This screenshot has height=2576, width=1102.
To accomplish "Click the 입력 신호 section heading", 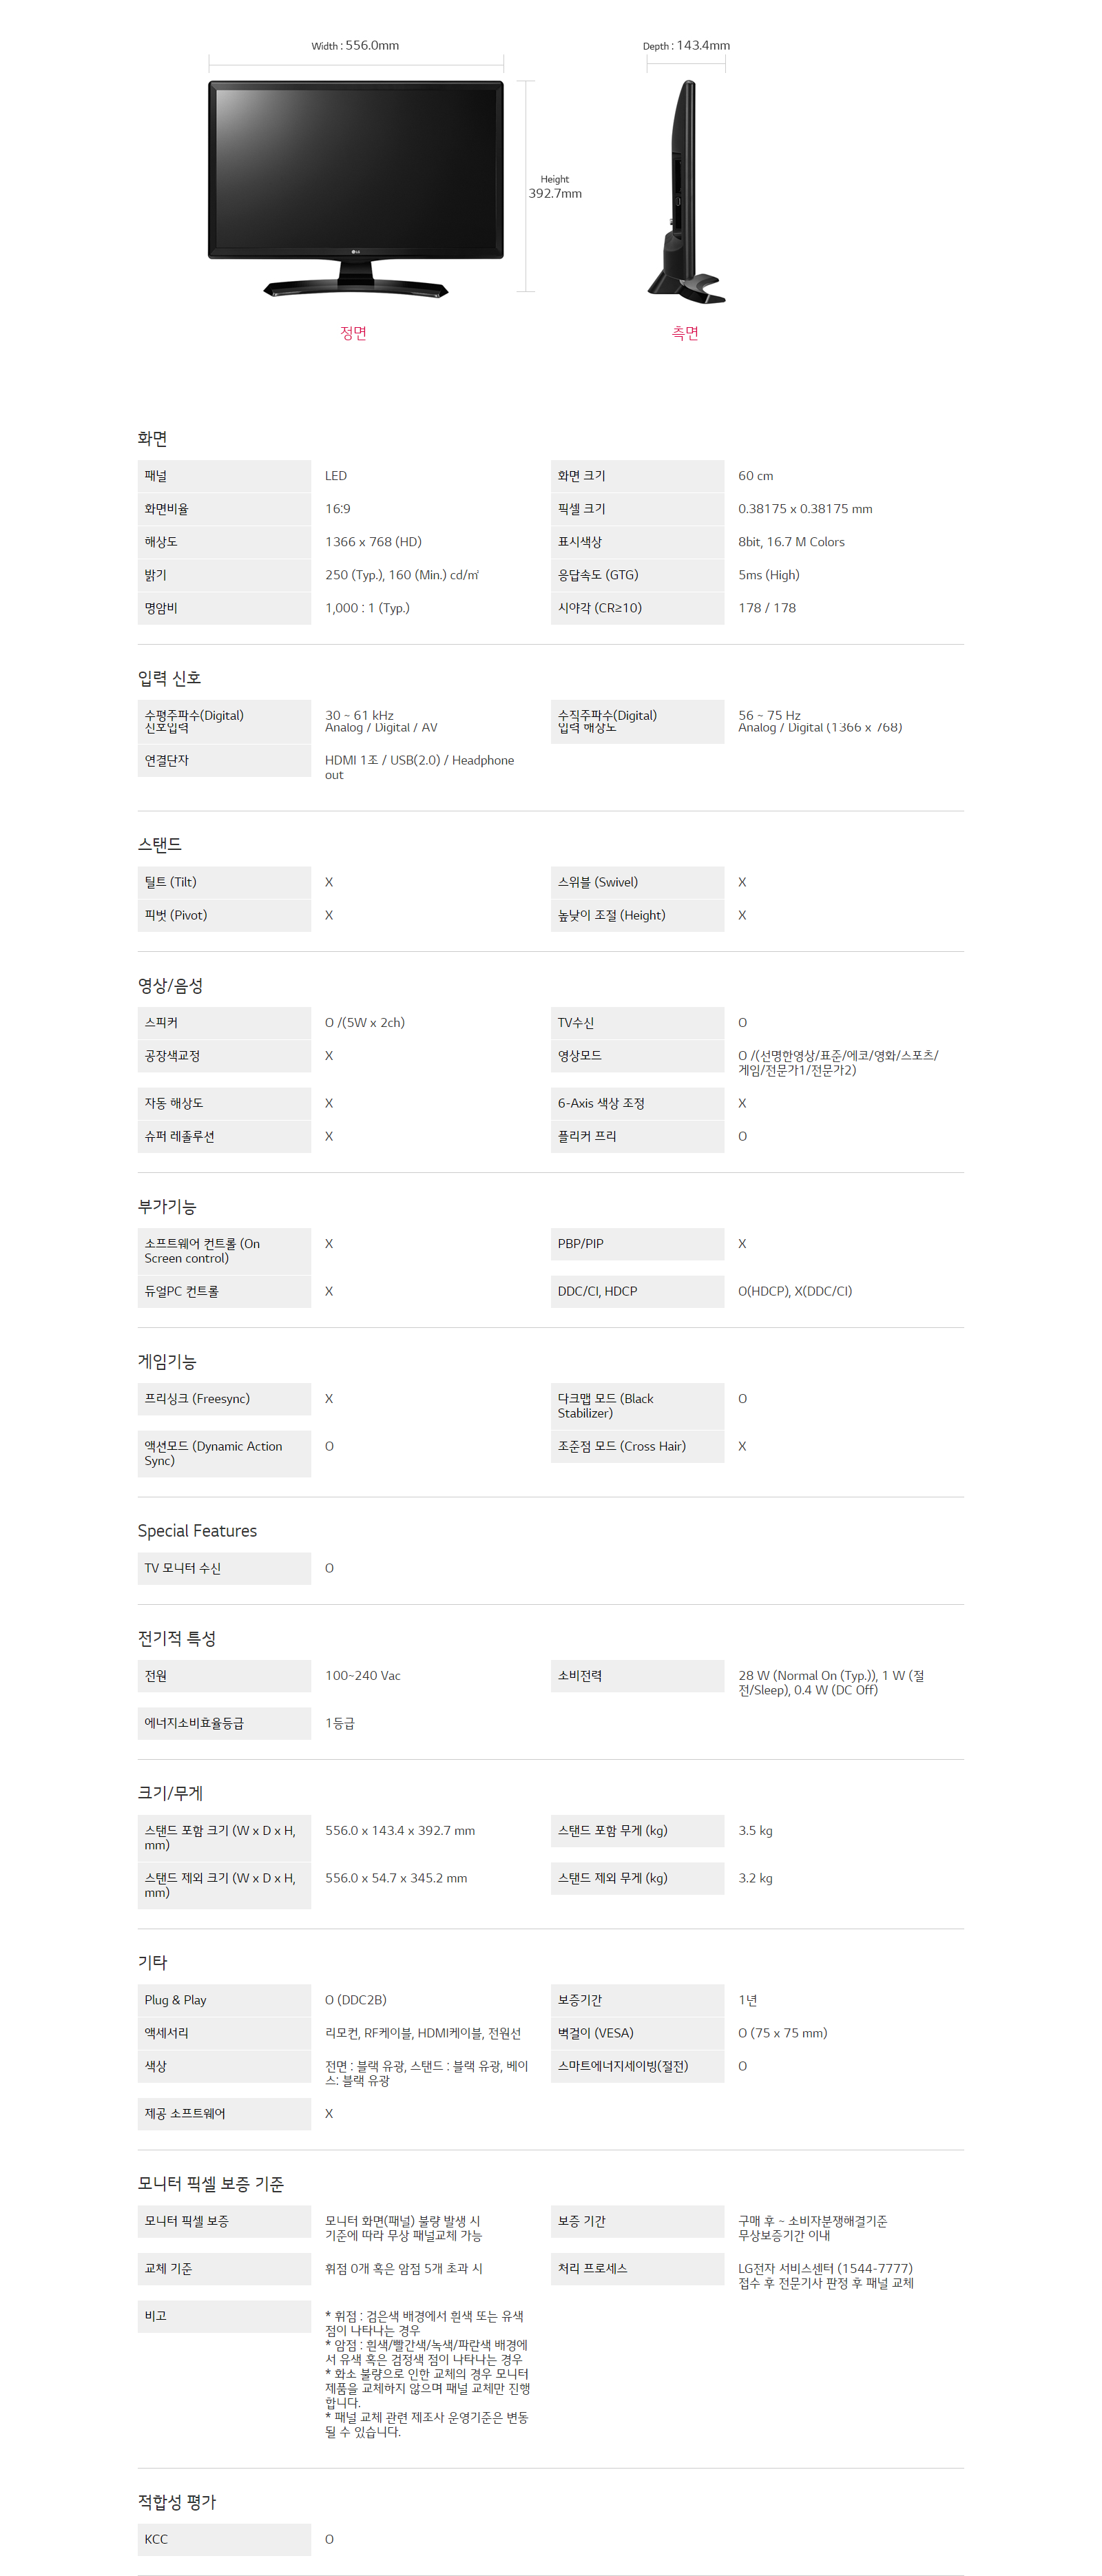I will (169, 678).
